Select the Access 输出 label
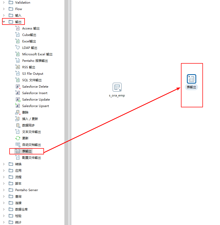220x225 pixels. pos(31,28)
